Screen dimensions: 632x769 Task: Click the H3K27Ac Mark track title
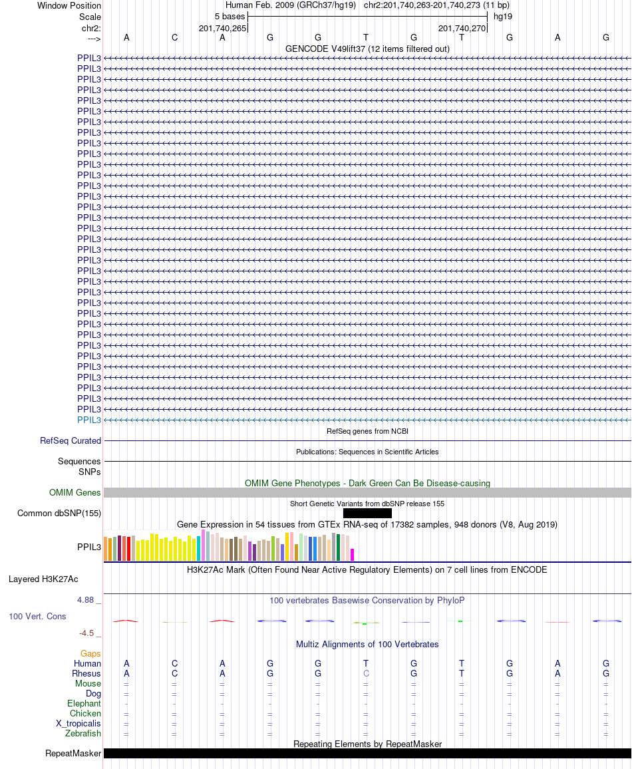click(367, 570)
